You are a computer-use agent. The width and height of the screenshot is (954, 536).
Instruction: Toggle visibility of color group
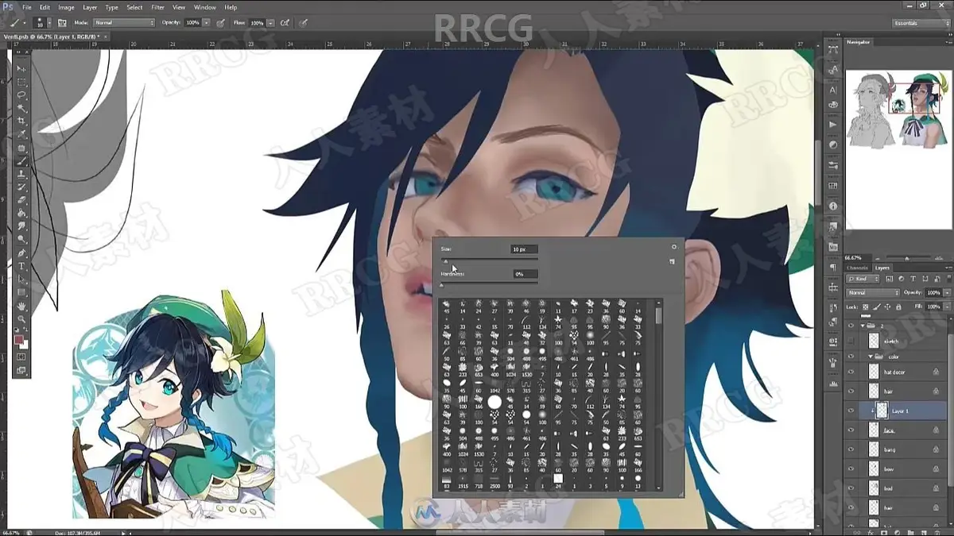point(851,357)
